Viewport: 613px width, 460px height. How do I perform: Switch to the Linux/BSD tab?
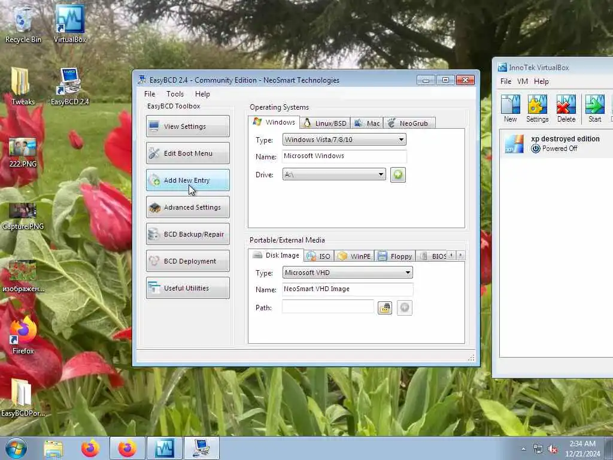pyautogui.click(x=325, y=123)
